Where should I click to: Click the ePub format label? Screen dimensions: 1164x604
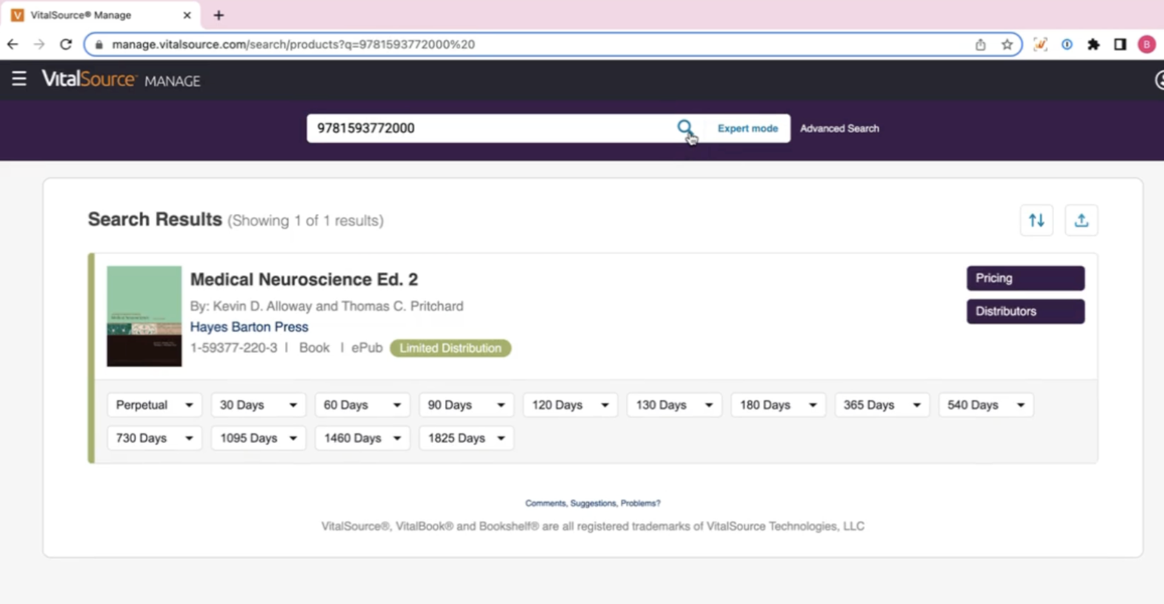[366, 348]
